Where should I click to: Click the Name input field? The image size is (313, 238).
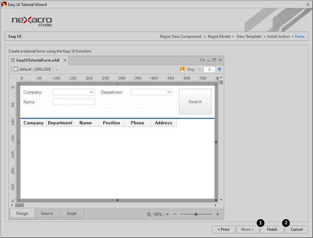pyautogui.click(x=74, y=102)
